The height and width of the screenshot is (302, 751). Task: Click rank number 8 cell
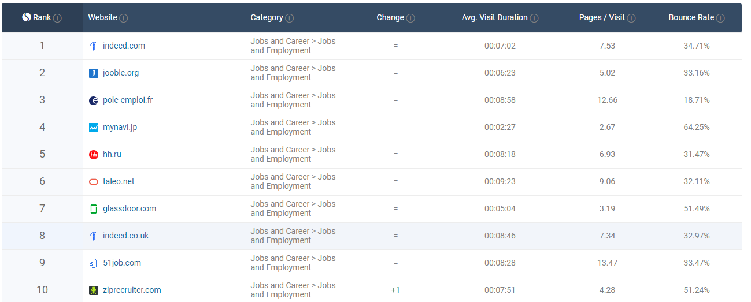[x=42, y=236]
